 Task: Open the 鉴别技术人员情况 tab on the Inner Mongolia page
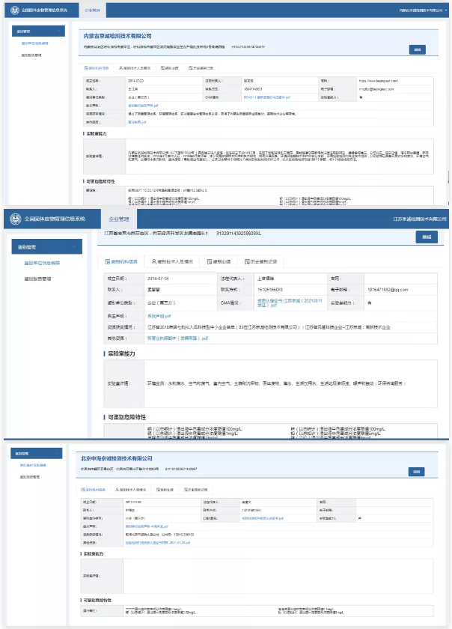[135, 68]
